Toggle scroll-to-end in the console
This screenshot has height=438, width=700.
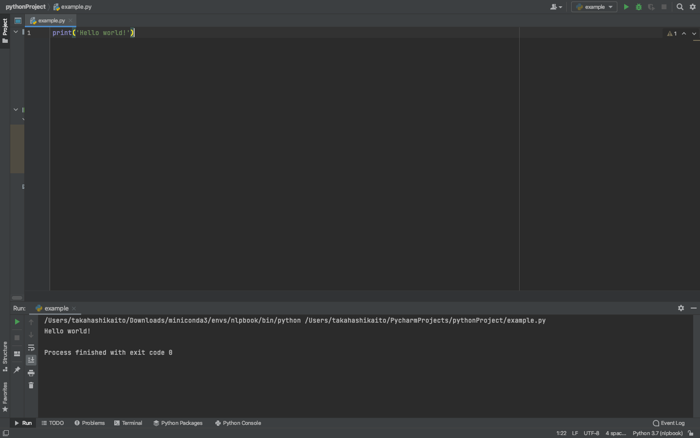[31, 360]
